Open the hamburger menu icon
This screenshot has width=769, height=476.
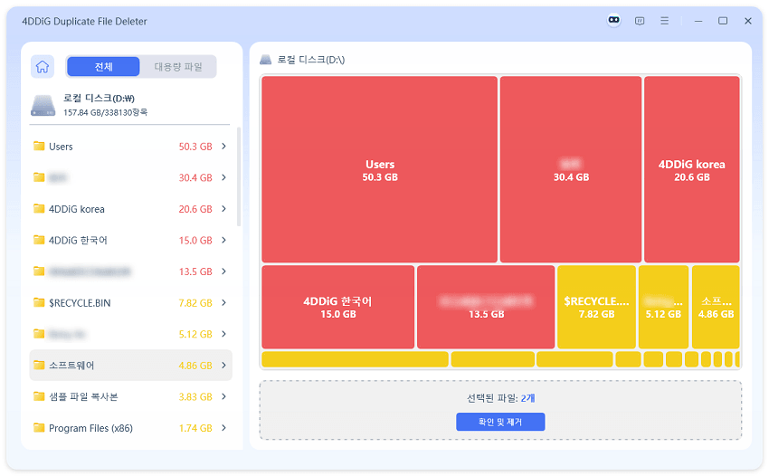click(665, 21)
